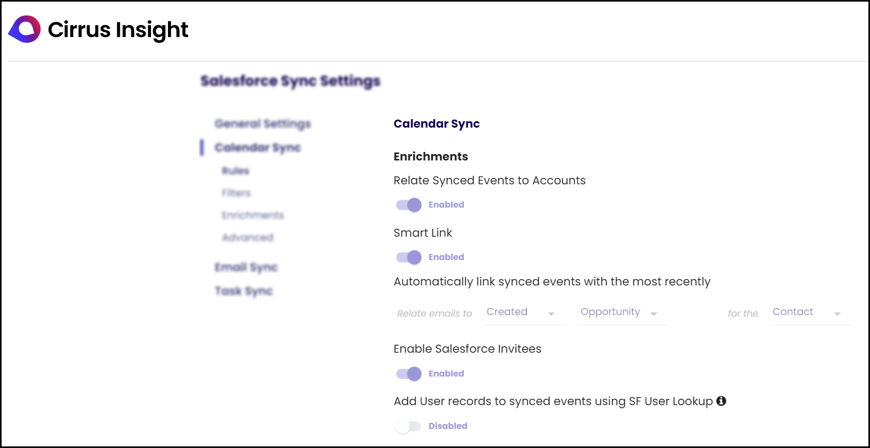Click the Disabled status label
Image resolution: width=870 pixels, height=448 pixels.
tap(448, 426)
